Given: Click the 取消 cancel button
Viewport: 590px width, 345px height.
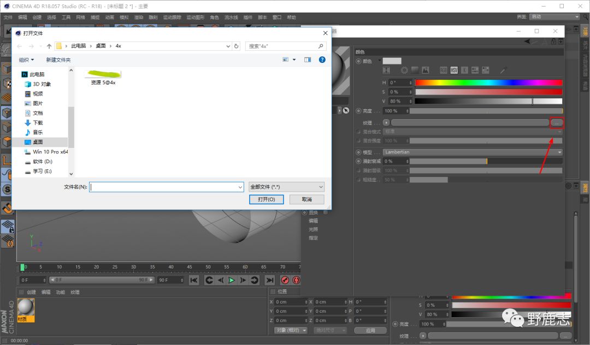Looking at the screenshot, I should [x=306, y=199].
